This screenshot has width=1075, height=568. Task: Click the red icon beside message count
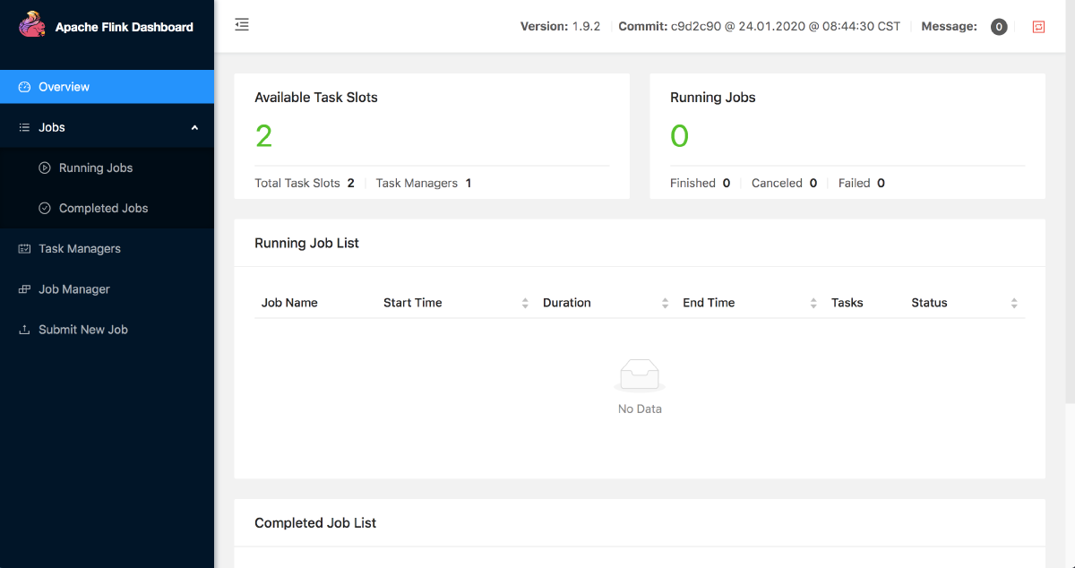[x=1038, y=27]
